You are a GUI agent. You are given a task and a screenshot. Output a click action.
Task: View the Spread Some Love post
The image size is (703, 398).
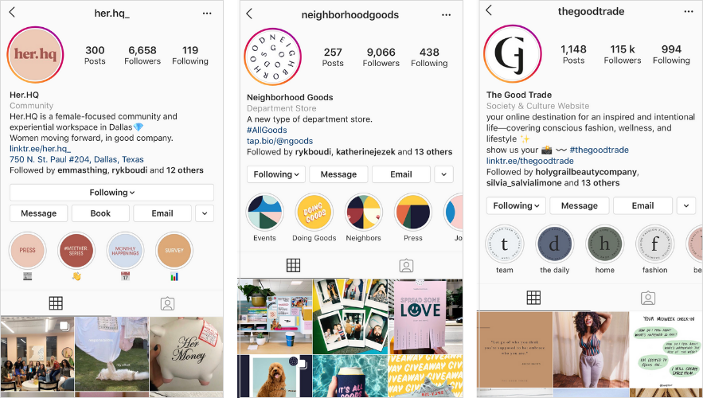(x=425, y=317)
